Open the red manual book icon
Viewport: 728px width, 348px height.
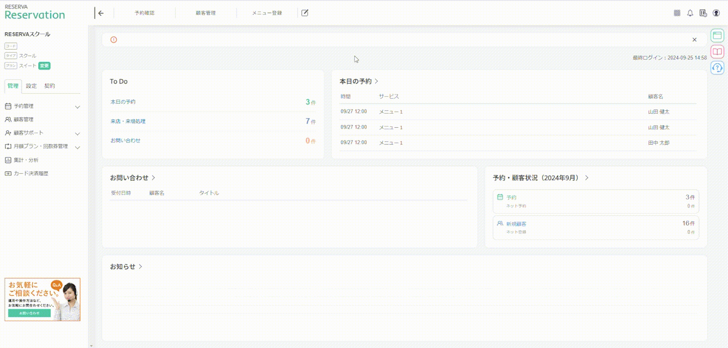pyautogui.click(x=717, y=52)
